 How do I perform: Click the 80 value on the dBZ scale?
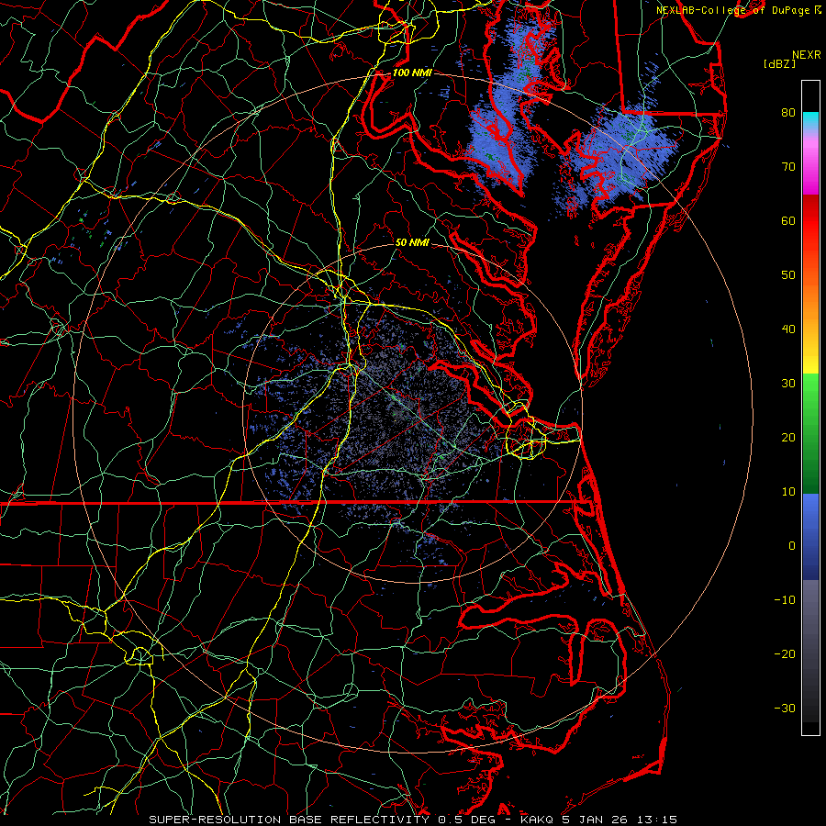pos(788,113)
